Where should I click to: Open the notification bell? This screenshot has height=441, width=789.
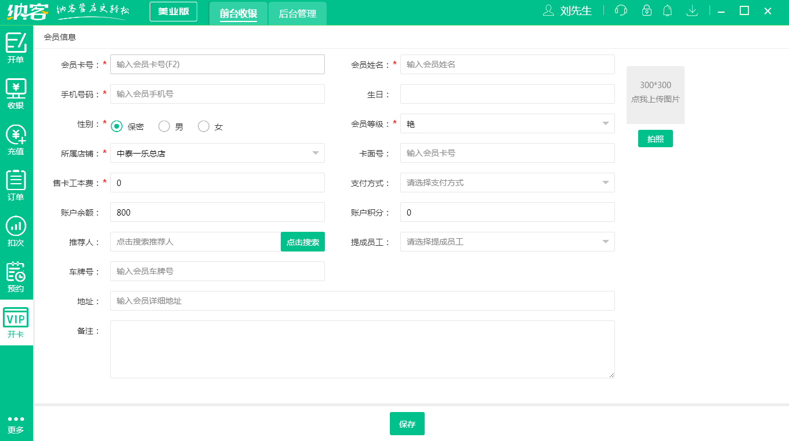pos(667,10)
